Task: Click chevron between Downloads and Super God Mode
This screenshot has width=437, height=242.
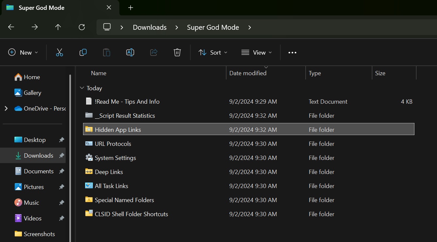Action: click(x=177, y=27)
